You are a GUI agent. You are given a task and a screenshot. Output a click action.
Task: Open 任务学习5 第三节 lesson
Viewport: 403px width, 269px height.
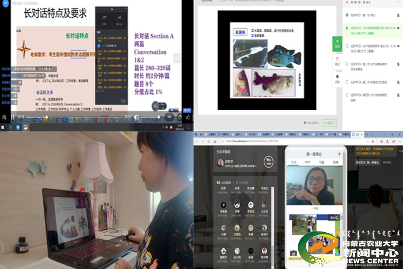coord(369,82)
